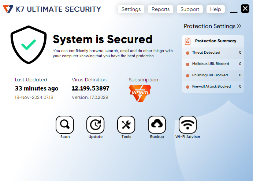Click the Infiniti subscription badge
Viewport: 253px width, 181px height.
(x=140, y=93)
